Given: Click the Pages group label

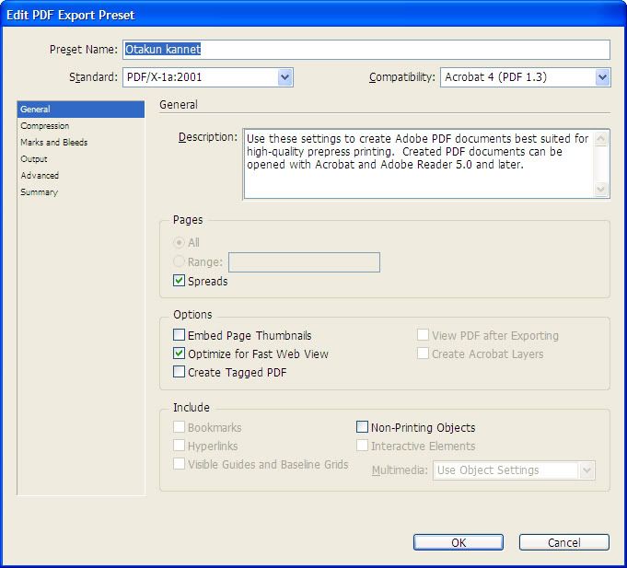Looking at the screenshot, I should (x=188, y=220).
